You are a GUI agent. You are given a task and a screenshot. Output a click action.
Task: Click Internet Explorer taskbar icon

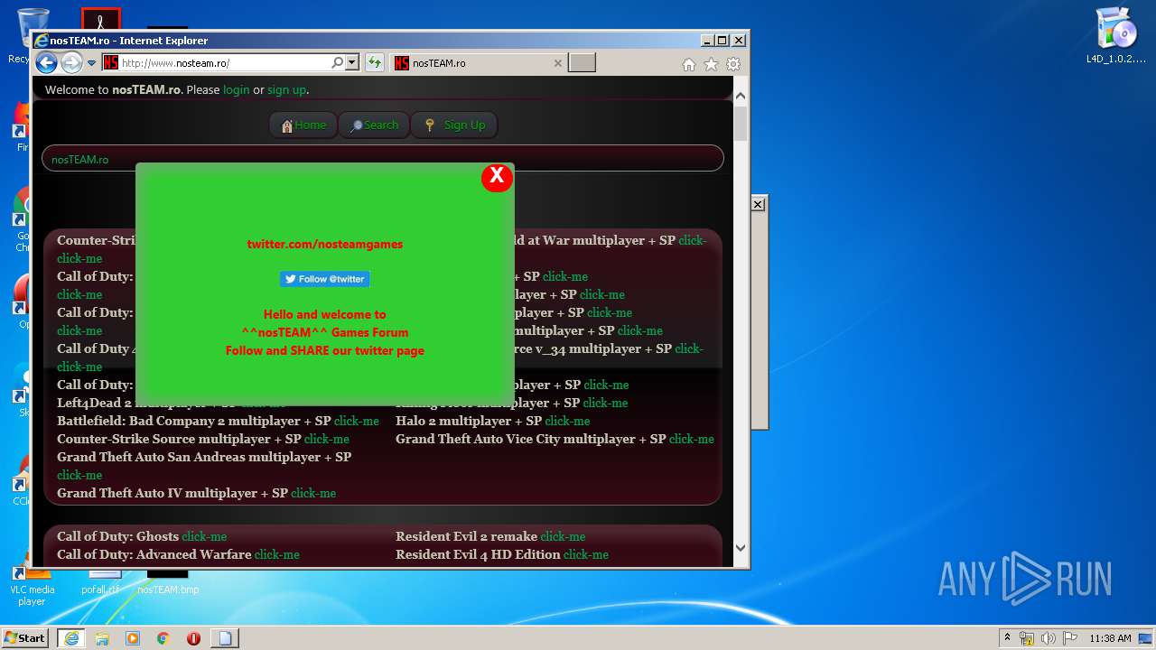[70, 637]
